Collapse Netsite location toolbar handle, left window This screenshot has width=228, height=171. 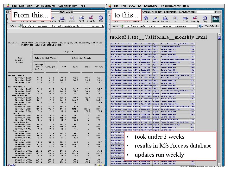point(8,26)
